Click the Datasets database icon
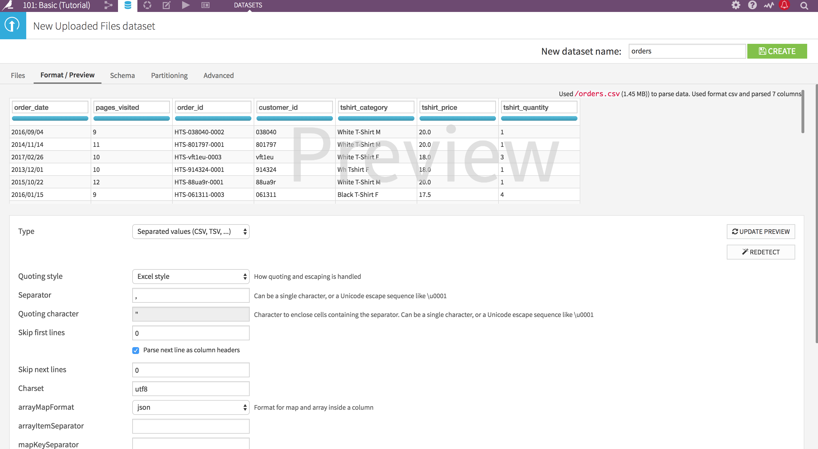The height and width of the screenshot is (449, 818). coord(128,5)
